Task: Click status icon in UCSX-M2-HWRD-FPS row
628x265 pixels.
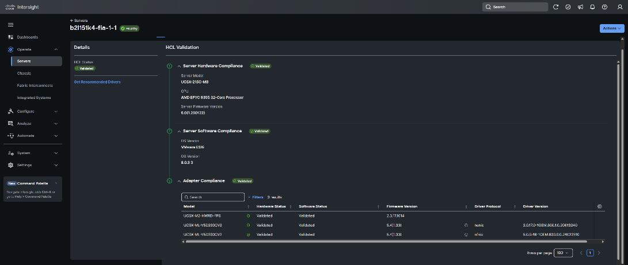Action: (x=248, y=216)
